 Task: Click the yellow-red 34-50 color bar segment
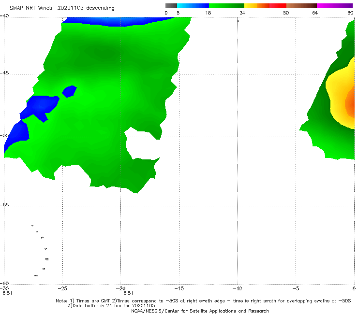click(265, 6)
